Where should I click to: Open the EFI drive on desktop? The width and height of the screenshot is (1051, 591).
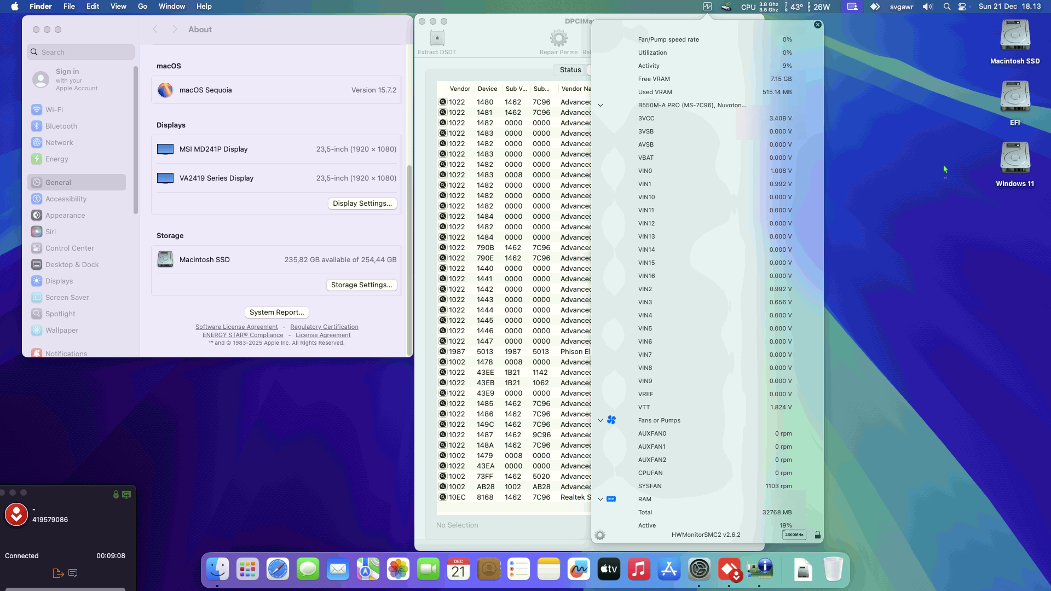click(1015, 103)
